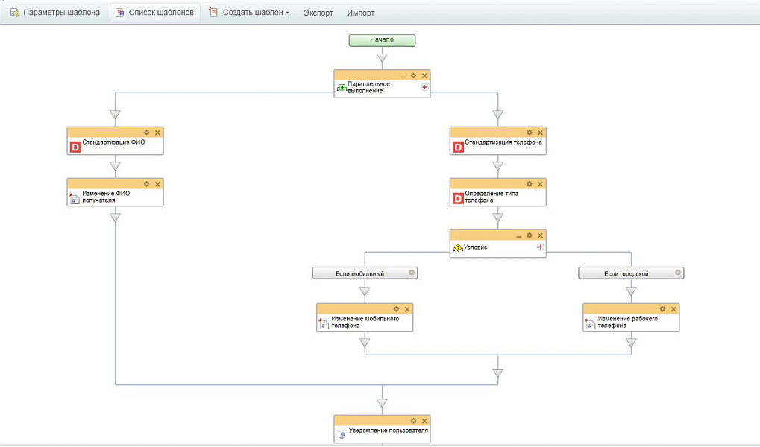The image size is (760, 447).
Task: Delete the Изменение ФИО получателя block
Action: pyautogui.click(x=157, y=184)
